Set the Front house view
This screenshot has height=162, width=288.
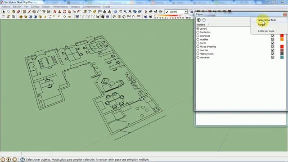click(124, 17)
